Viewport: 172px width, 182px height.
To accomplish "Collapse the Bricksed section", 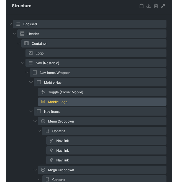I will pyautogui.click(x=10, y=24).
